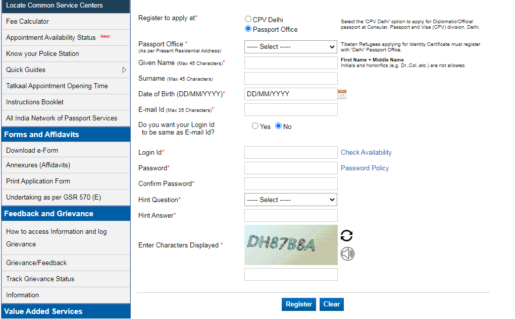Open Track Grievance Status
Screen dimensions: 515x319
pyautogui.click(x=66, y=279)
